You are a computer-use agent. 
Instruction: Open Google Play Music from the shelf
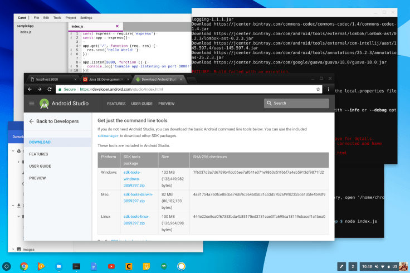point(41,266)
